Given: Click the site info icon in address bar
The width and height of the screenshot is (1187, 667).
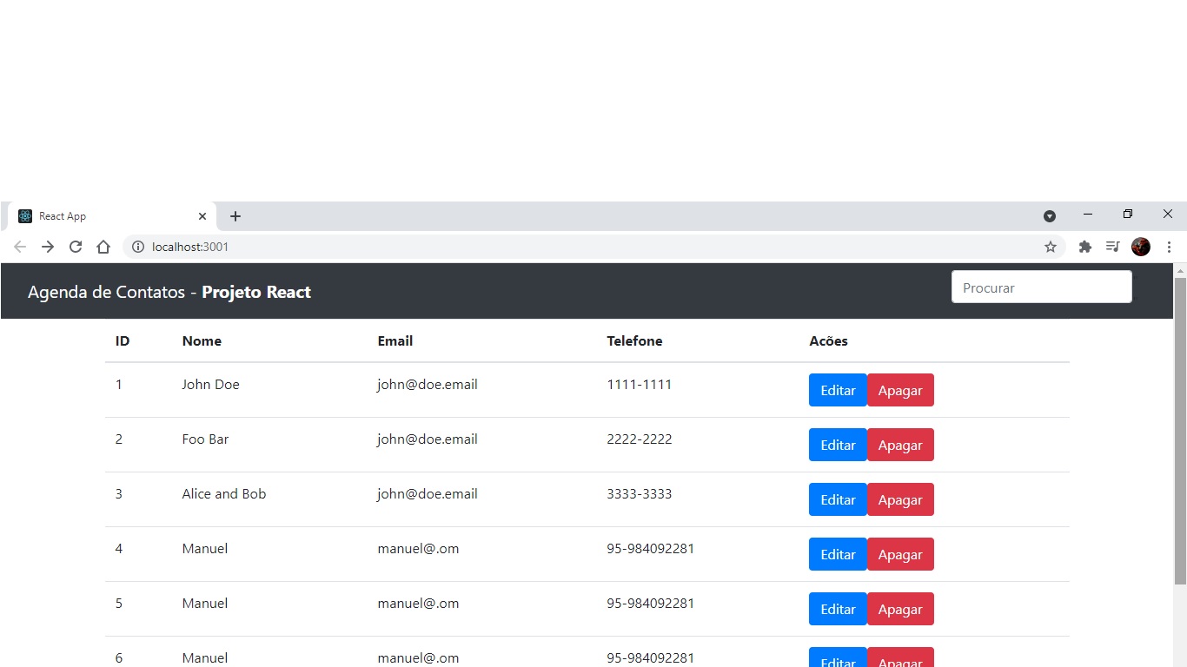Looking at the screenshot, I should click(x=138, y=247).
